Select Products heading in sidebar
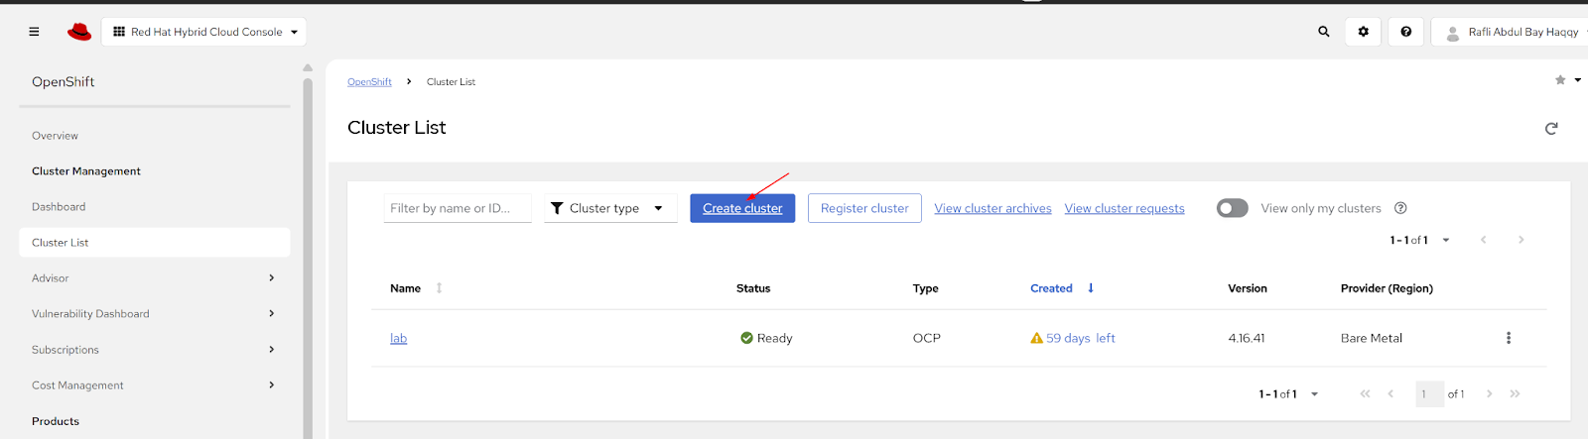 [56, 421]
